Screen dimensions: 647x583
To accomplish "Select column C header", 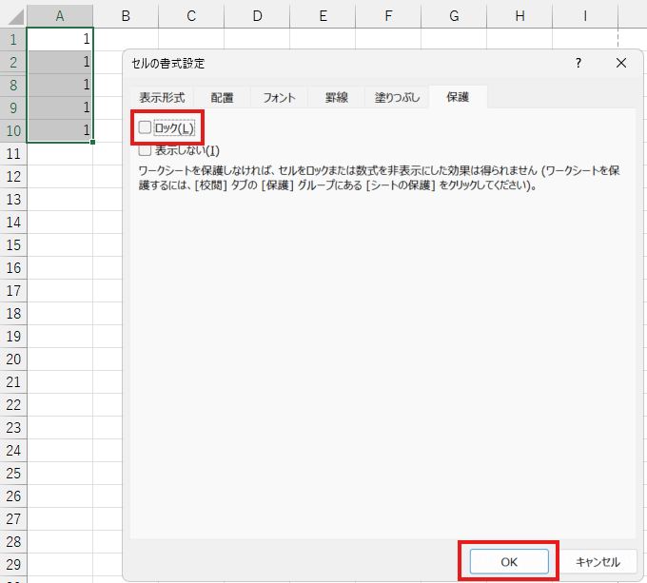I will click(191, 15).
